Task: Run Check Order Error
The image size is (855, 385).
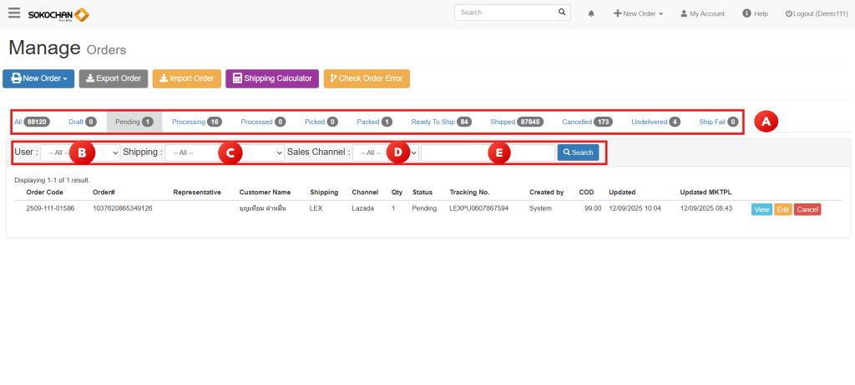Action: (x=367, y=78)
